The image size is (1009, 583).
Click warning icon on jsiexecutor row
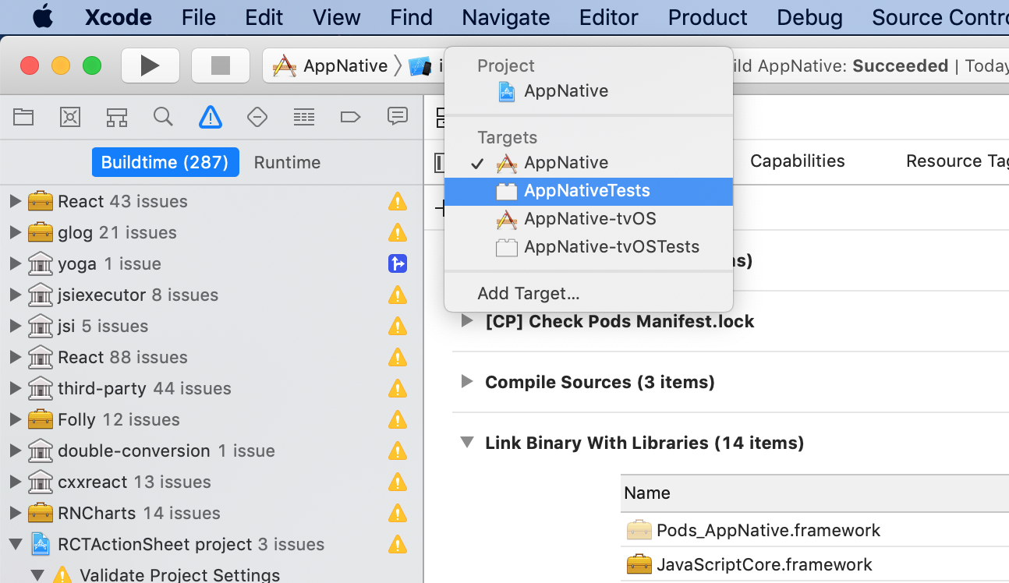398,295
